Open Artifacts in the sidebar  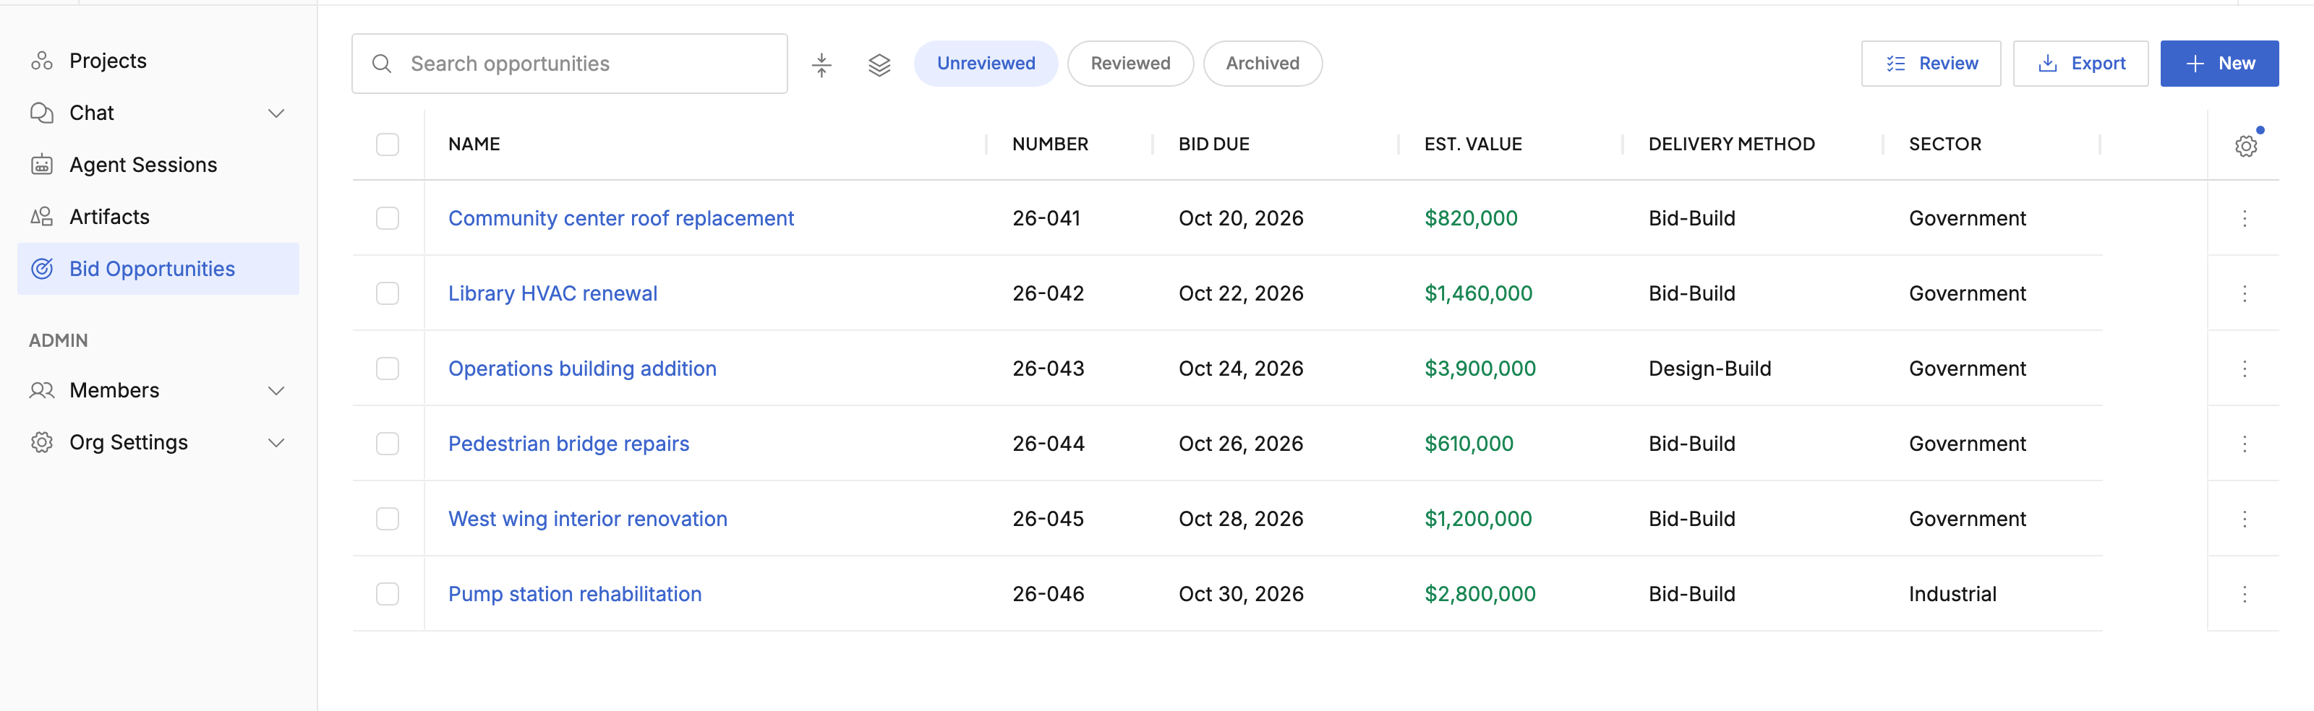[x=158, y=217]
